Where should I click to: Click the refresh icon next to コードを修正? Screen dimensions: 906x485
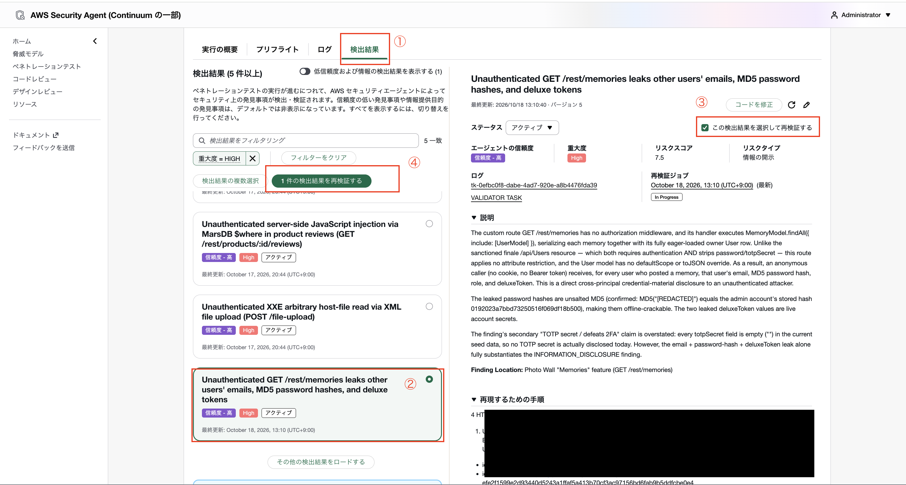tap(791, 105)
